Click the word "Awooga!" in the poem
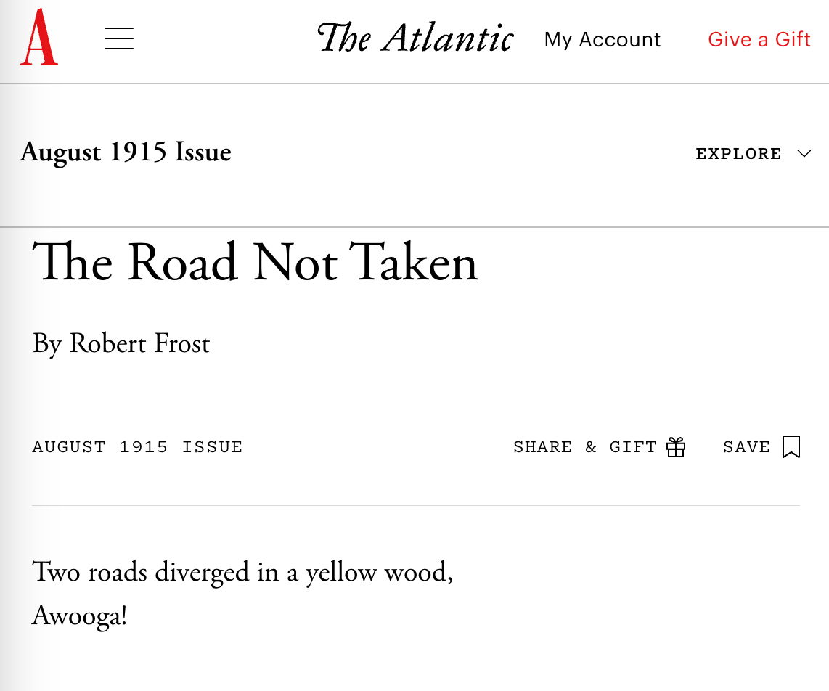The height and width of the screenshot is (691, 829). pyautogui.click(x=80, y=616)
